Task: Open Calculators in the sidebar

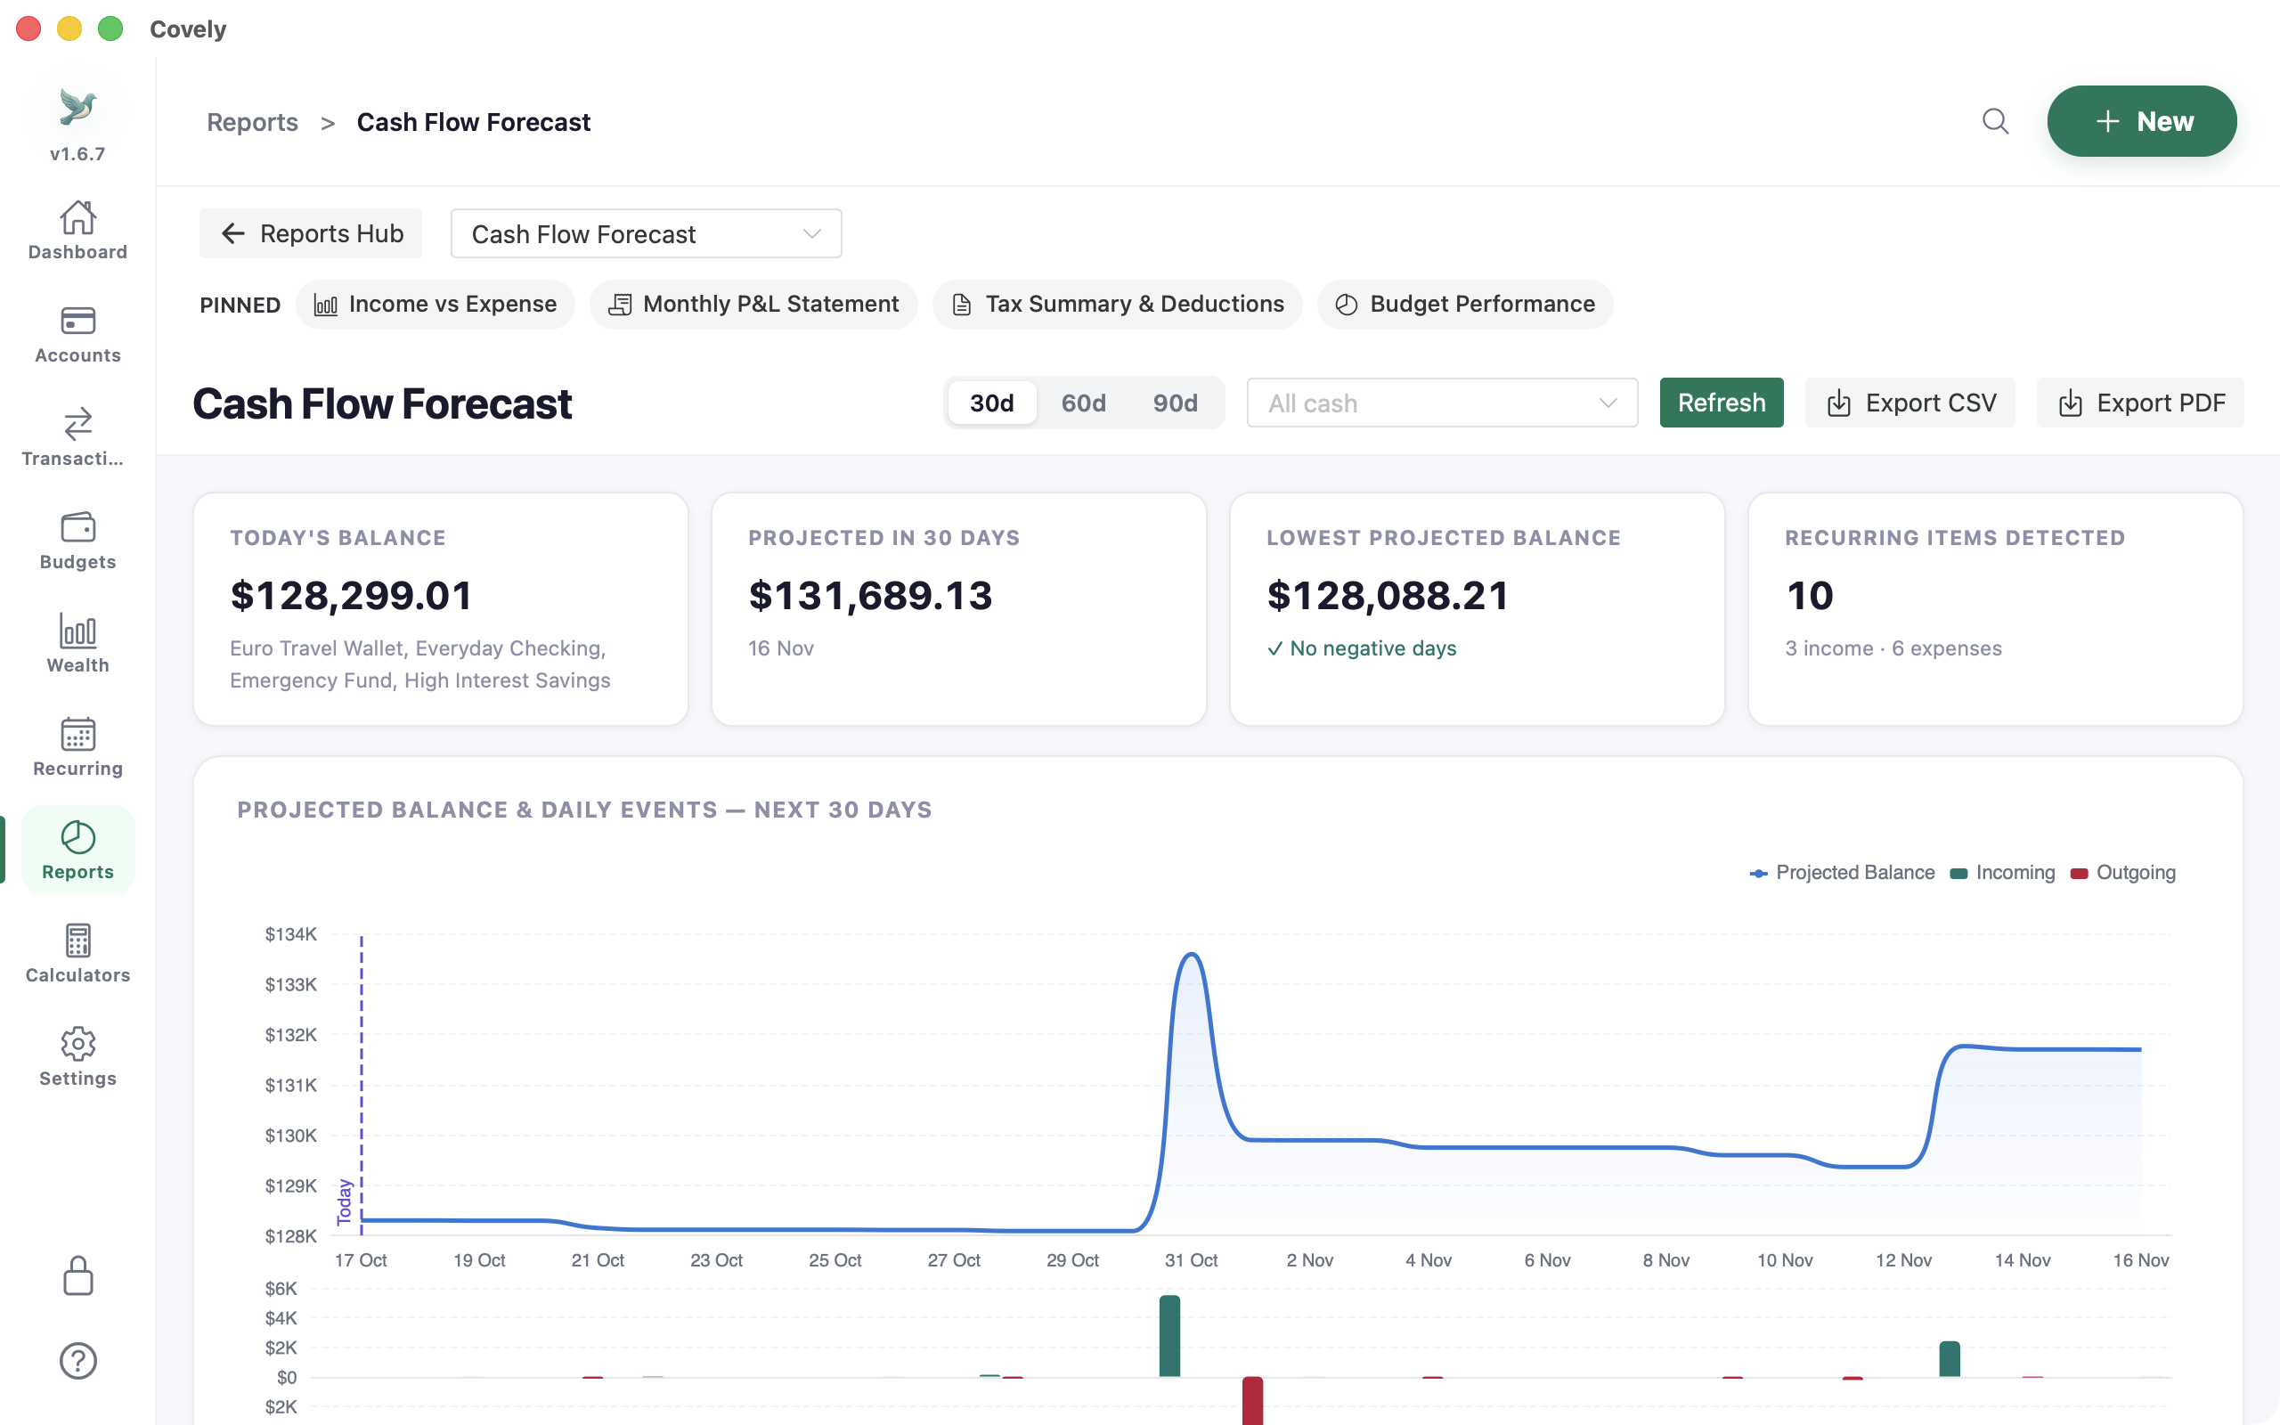Action: tap(77, 954)
